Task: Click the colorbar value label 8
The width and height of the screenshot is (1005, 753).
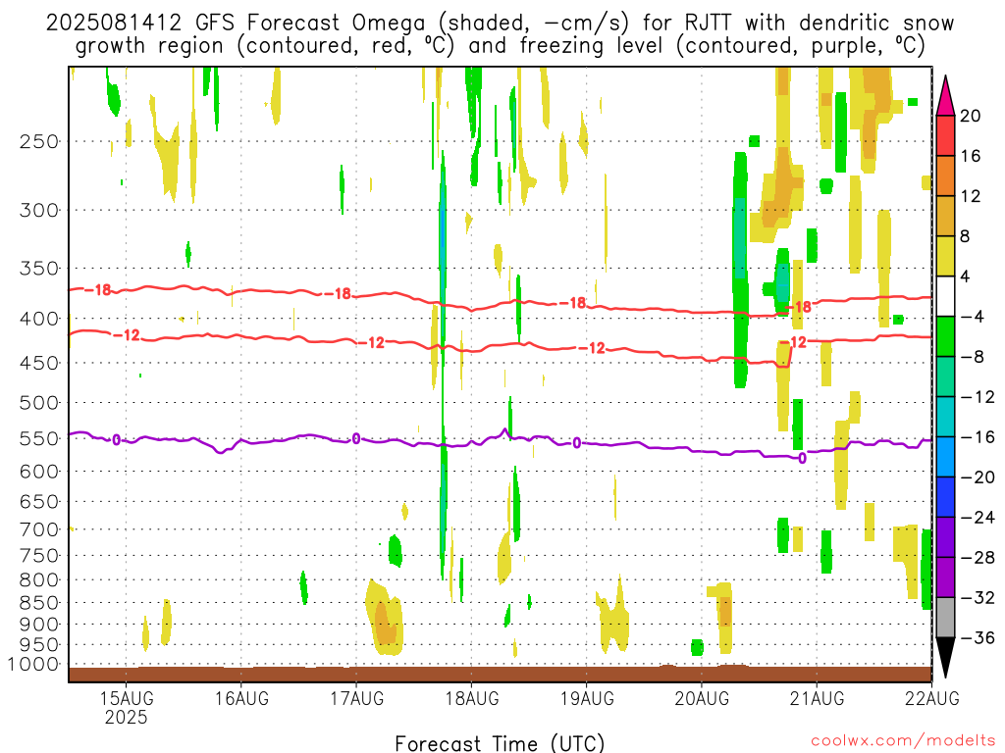Action: point(965,237)
